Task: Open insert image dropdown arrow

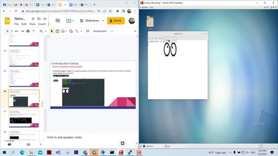Action: pos(66,31)
